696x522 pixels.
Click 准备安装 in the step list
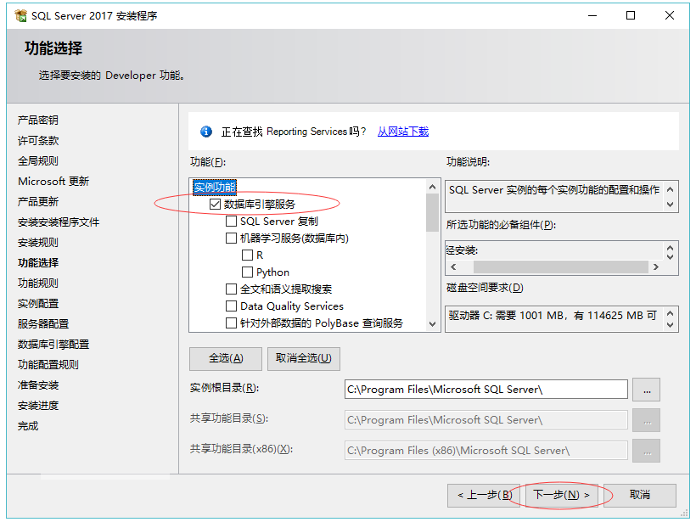pos(38,385)
